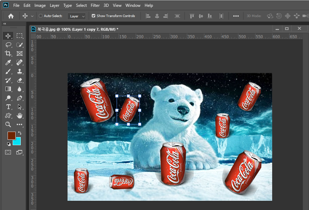Screen dimensions: 309x210
Task: Select the Path Selection tool
Action: click(x=19, y=107)
